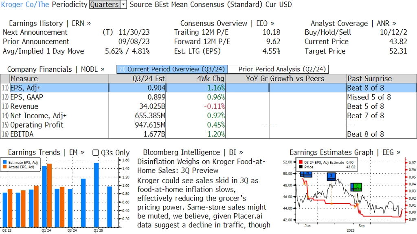
Task: Open 'Disinflation Weighs on Kroger' headline
Action: [x=201, y=166]
